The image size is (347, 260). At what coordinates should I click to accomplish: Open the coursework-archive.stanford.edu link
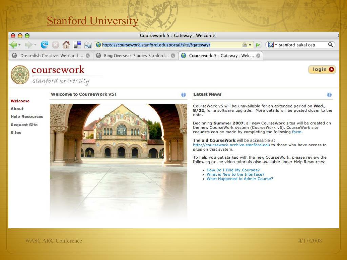[x=231, y=145]
